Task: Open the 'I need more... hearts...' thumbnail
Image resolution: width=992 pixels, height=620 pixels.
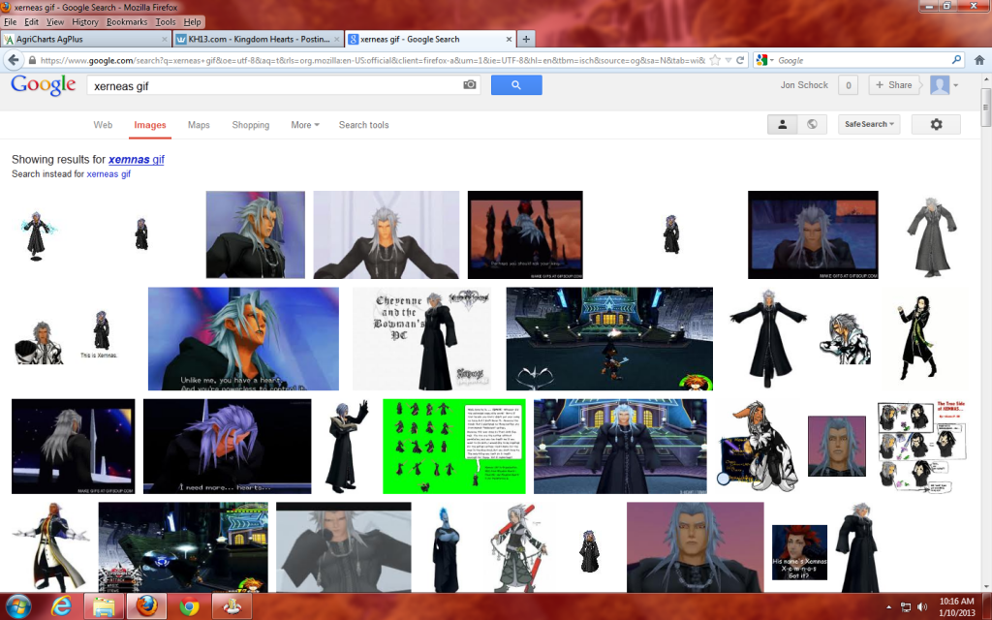Action: 227,446
